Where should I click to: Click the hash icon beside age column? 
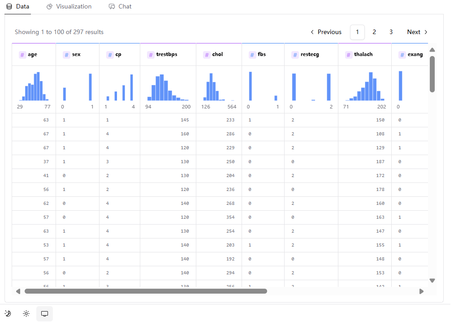(22, 55)
